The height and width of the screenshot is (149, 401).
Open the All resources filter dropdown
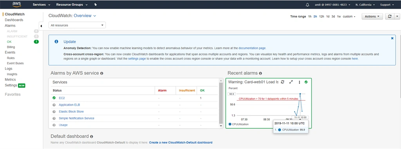coord(77,25)
